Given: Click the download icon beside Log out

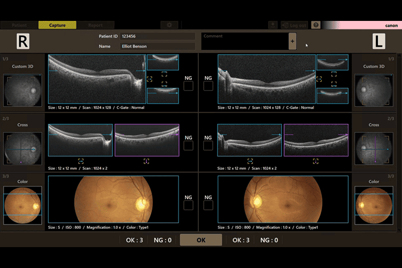Looking at the screenshot, I should pos(273,25).
